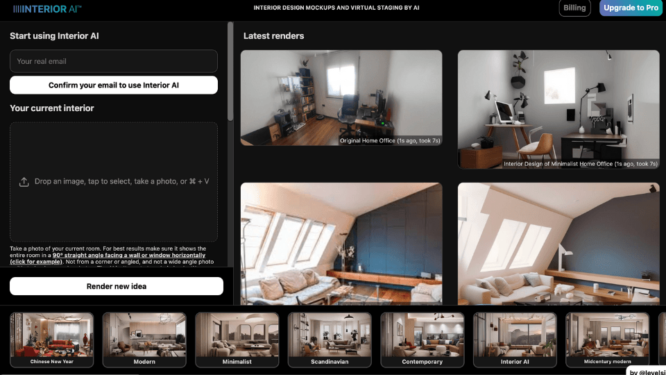666x375 pixels.
Task: Pick the Scandinavian style card
Action: [330, 340]
